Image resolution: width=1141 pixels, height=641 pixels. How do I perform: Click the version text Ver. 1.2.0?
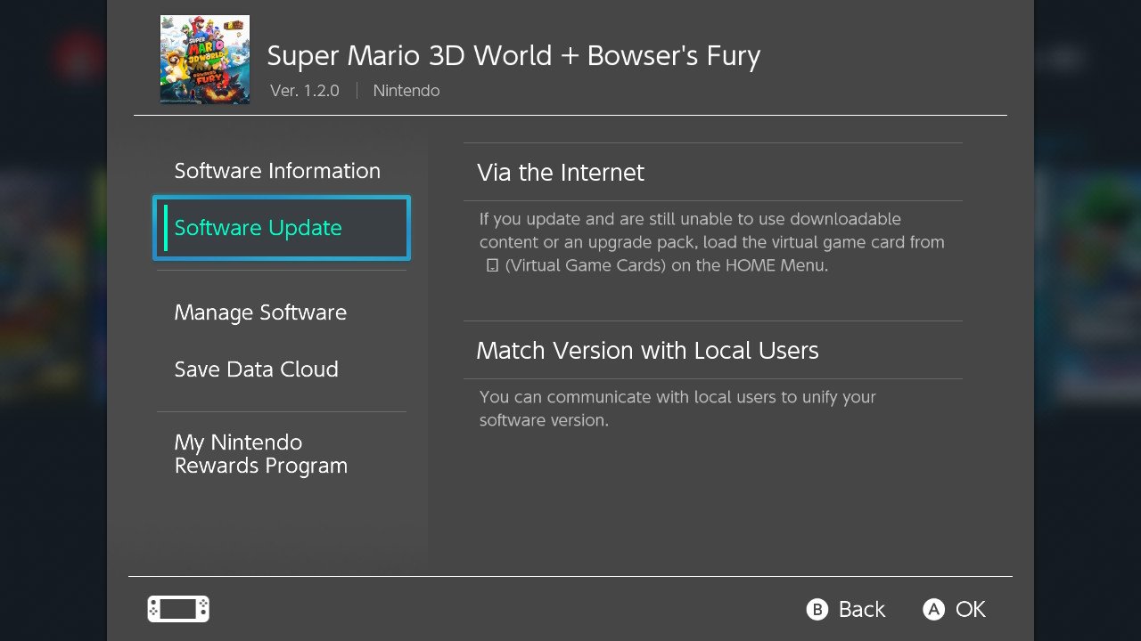click(305, 91)
